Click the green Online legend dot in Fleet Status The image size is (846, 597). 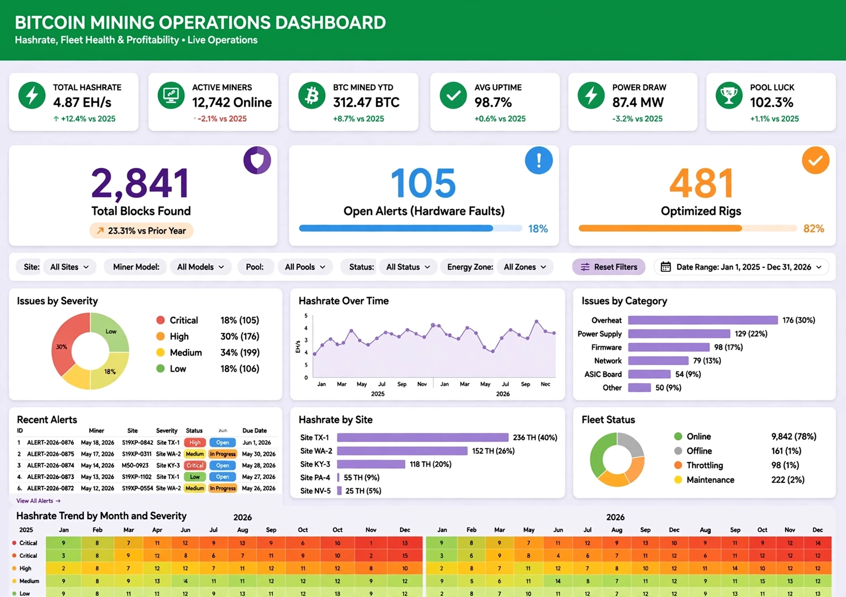pos(678,436)
